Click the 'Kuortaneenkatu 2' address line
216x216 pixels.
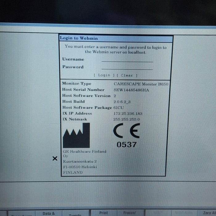[80, 161]
